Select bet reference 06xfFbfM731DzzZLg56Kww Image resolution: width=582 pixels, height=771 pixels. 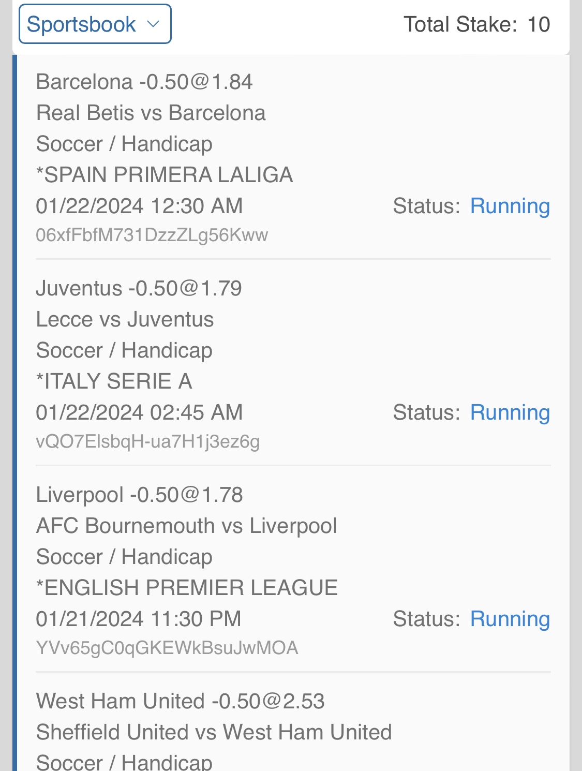click(x=152, y=235)
